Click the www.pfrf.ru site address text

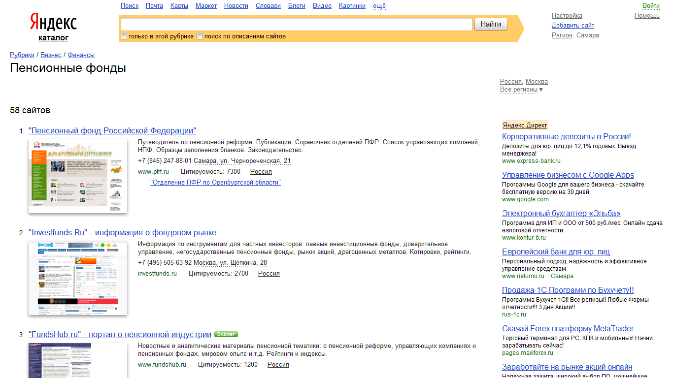(153, 172)
